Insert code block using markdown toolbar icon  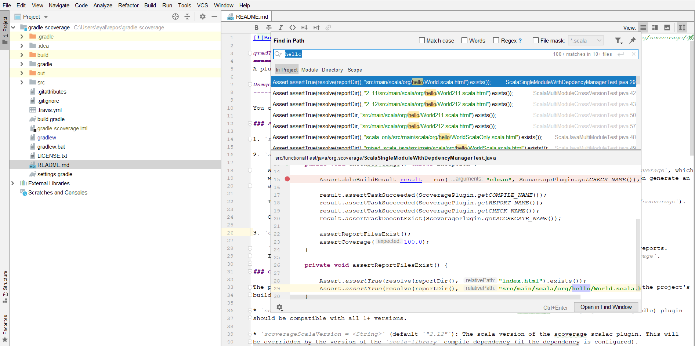(293, 27)
